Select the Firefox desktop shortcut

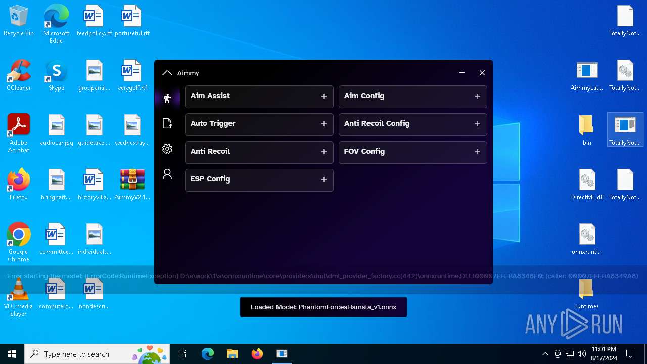coord(19,185)
